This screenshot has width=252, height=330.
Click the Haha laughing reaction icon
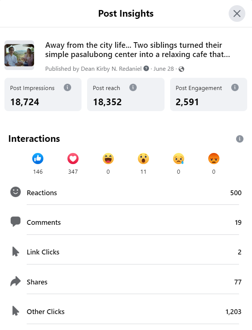(x=108, y=159)
